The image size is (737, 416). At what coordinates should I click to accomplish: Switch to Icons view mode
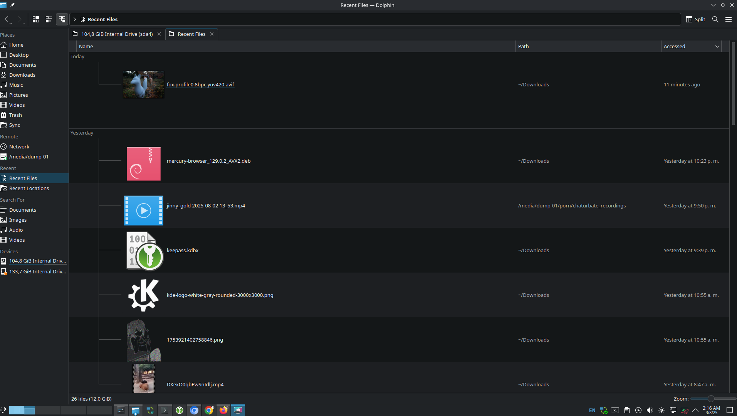click(36, 19)
